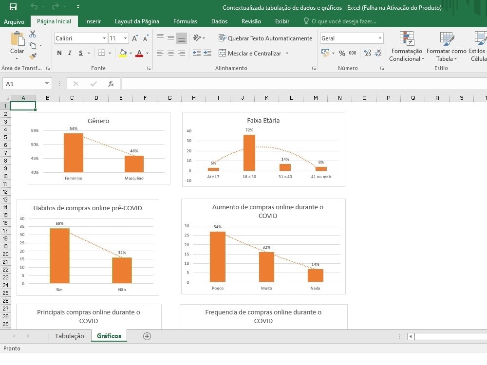Open the Geral number format dropdown
The width and height of the screenshot is (487, 365).
pyautogui.click(x=380, y=37)
